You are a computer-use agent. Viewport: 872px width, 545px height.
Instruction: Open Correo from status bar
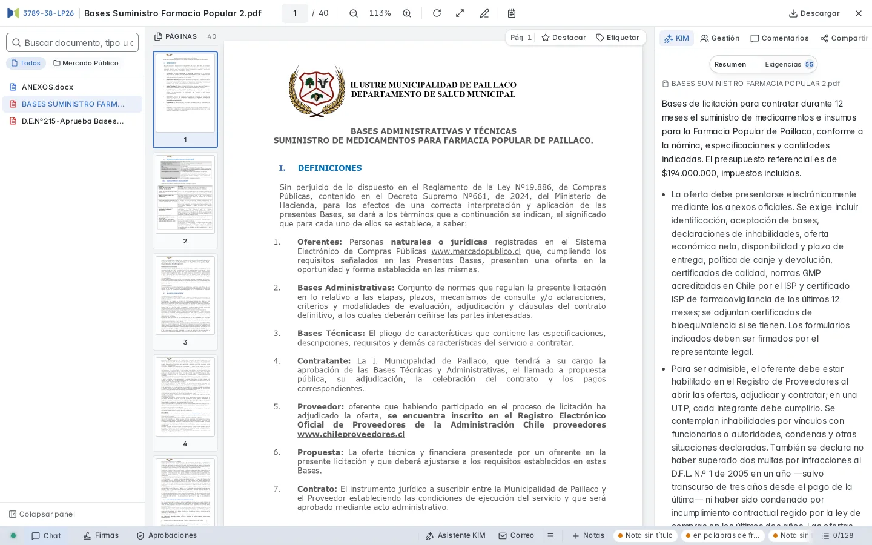click(x=517, y=536)
